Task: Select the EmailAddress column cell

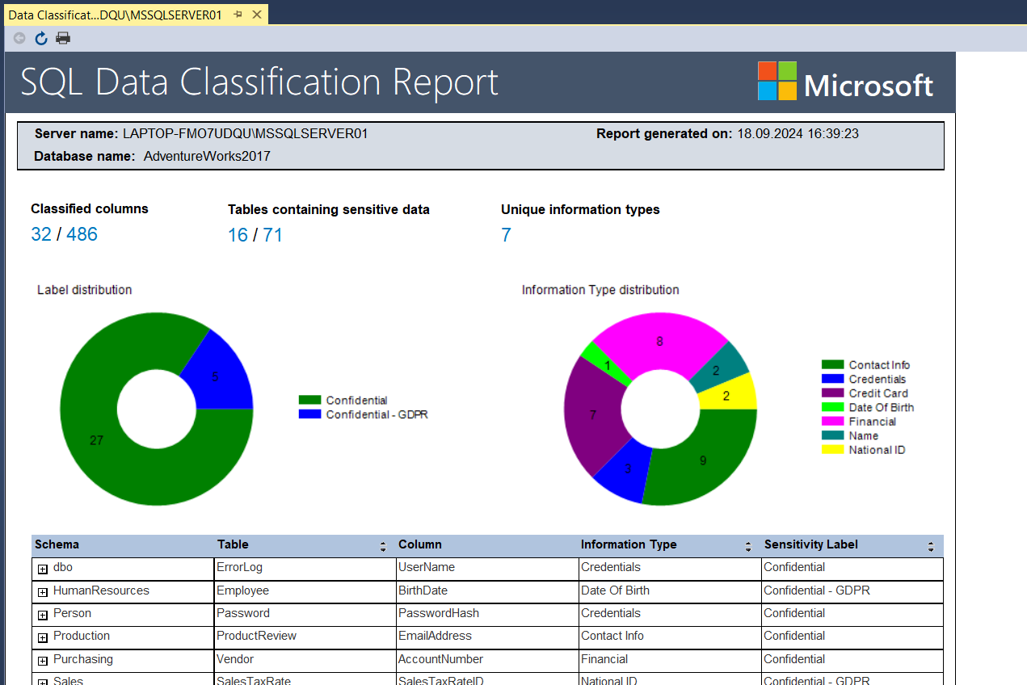Action: tap(487, 637)
